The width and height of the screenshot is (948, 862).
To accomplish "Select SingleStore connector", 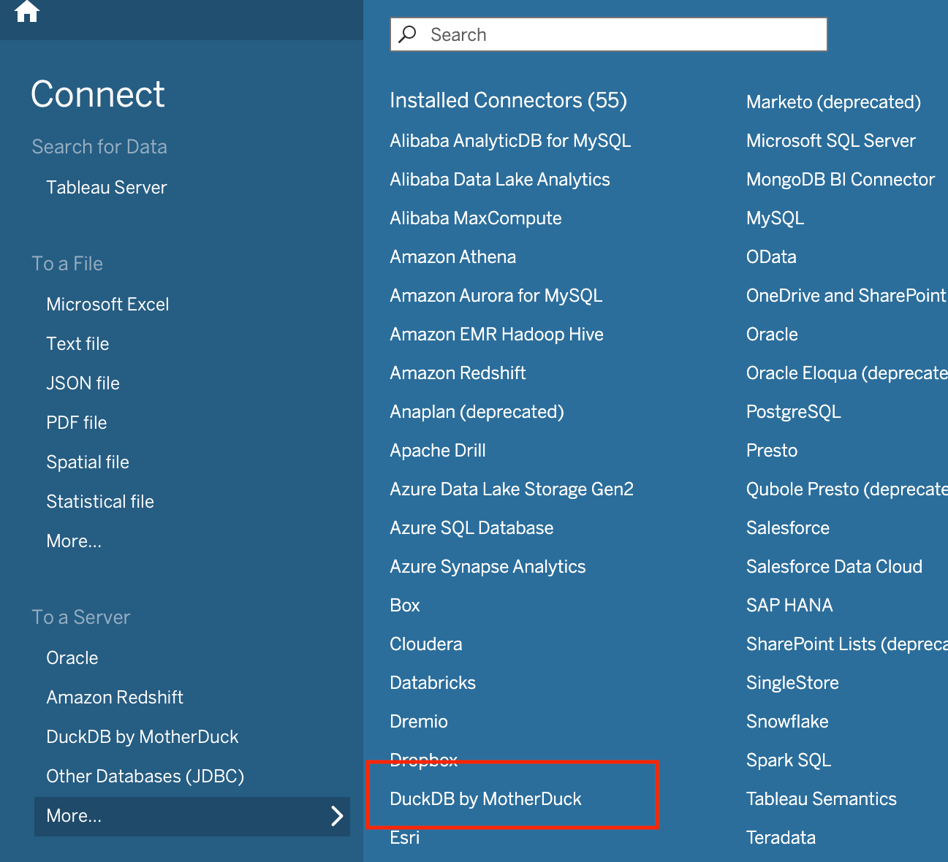I will coord(792,683).
